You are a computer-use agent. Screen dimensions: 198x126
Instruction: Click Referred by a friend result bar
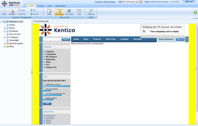(56, 86)
